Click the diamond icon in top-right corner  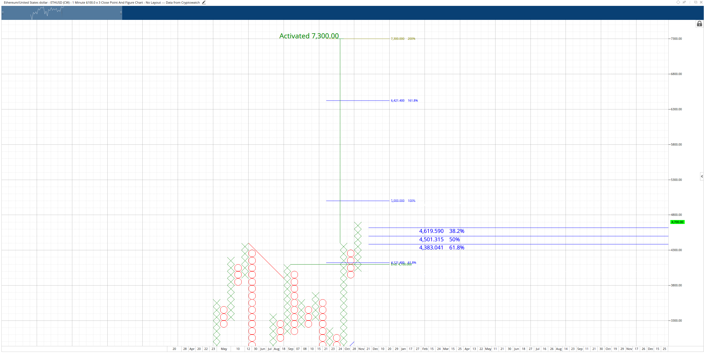678,2
